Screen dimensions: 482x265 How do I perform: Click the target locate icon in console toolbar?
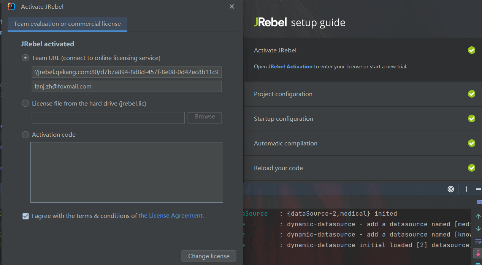click(451, 189)
